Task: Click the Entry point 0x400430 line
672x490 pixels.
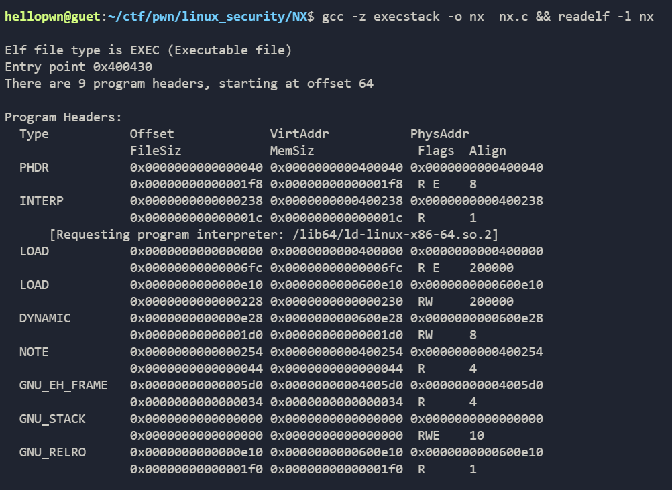Action: pyautogui.click(x=78, y=67)
